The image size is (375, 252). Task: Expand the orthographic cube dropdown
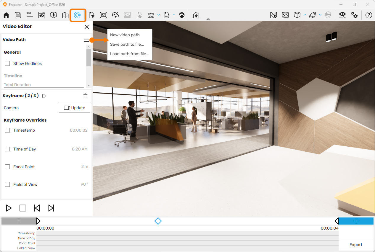coord(305,15)
